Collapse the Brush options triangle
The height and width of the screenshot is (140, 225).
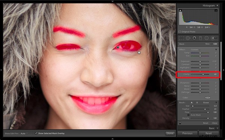(216, 103)
